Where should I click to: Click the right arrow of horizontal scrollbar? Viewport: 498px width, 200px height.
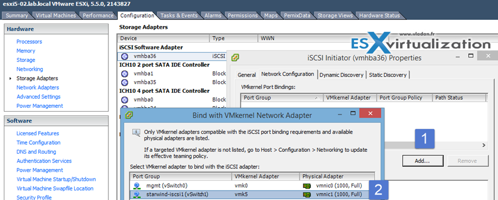[x=484, y=145]
